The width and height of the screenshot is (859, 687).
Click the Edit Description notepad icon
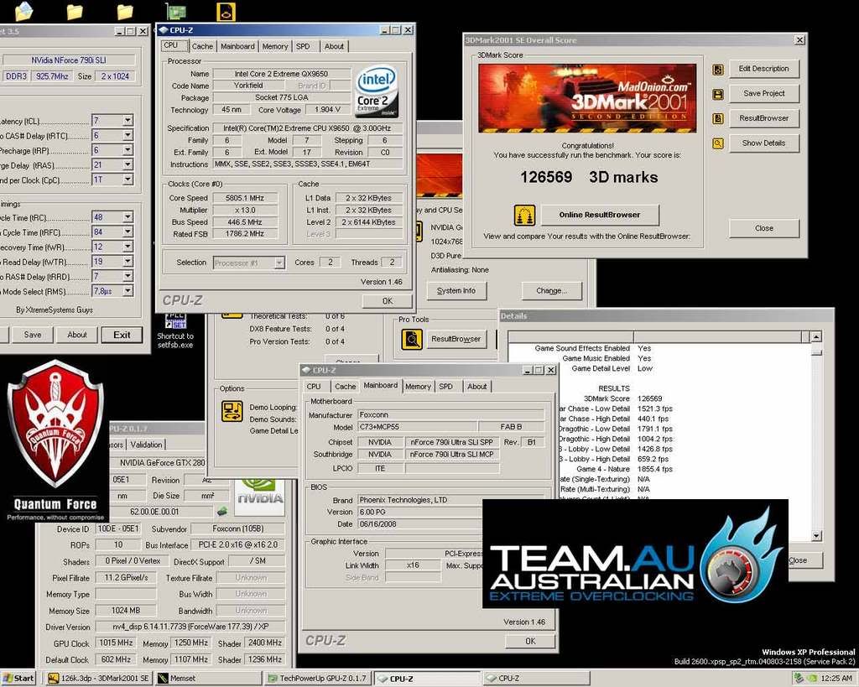tap(718, 70)
